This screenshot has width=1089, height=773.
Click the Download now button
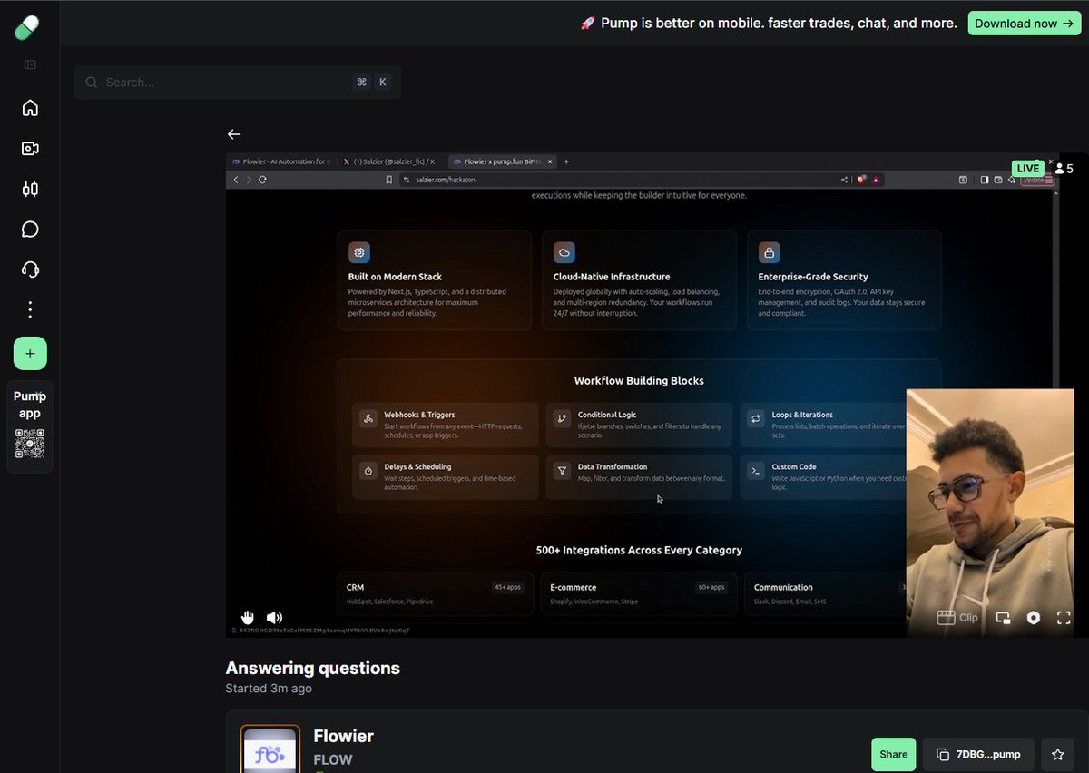click(x=1025, y=24)
